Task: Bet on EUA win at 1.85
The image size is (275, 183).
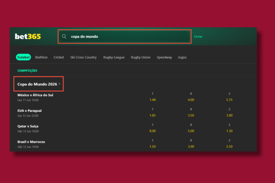Action: [153, 115]
